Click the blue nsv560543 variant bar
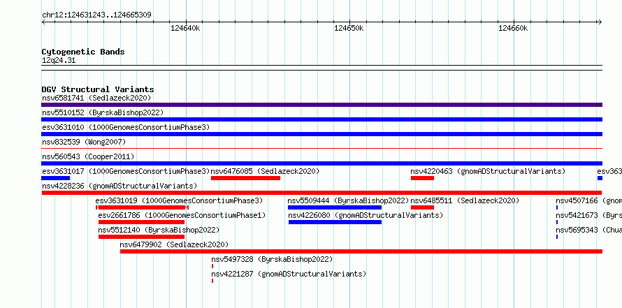This screenshot has height=308, width=622. click(321, 163)
